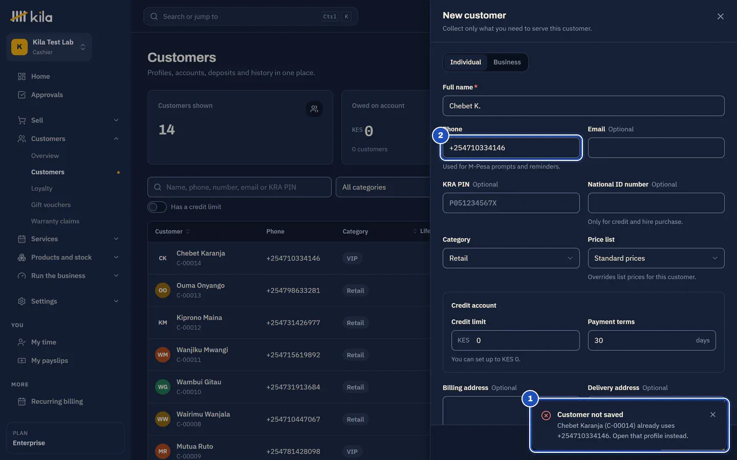Click the Kila logo

pyautogui.click(x=31, y=16)
